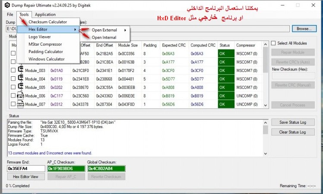Open Padding Calculator tool
This screenshot has height=194, width=323.
click(x=48, y=51)
